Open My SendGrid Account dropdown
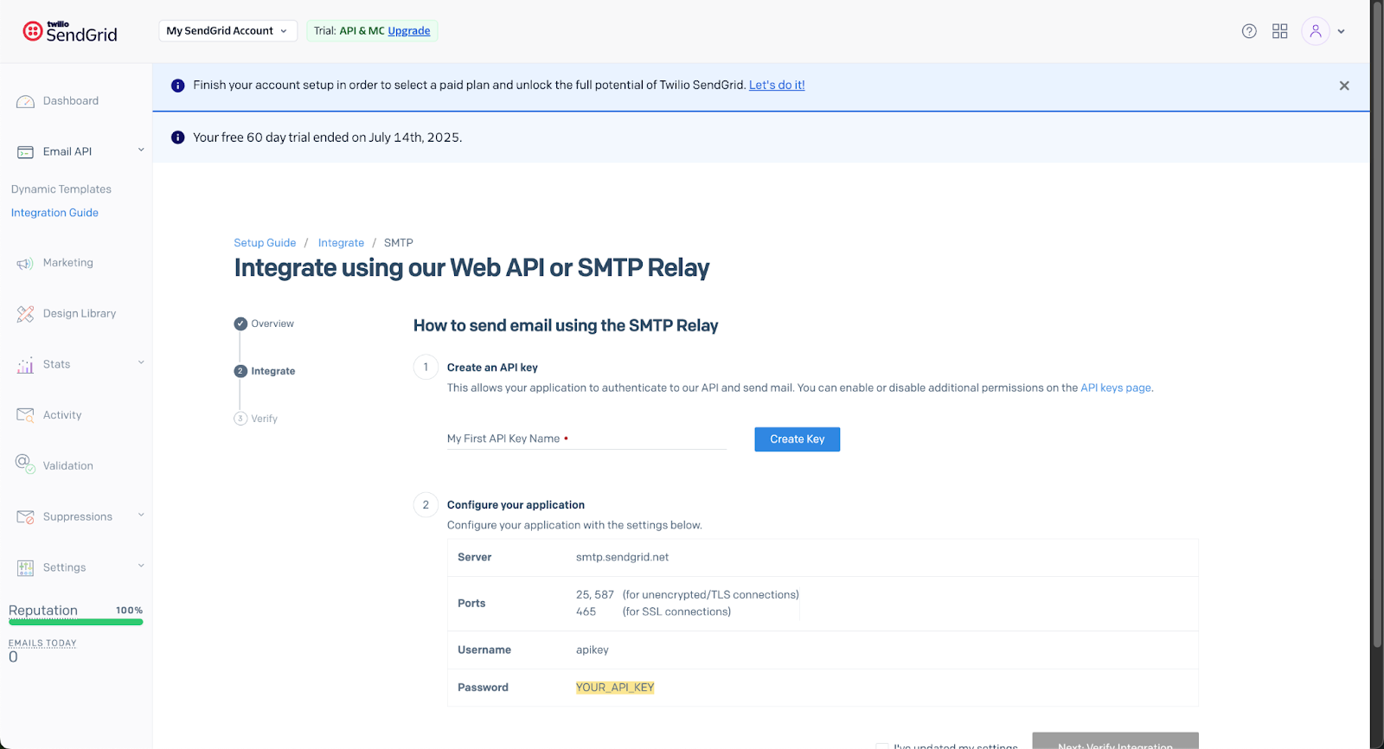This screenshot has width=1384, height=749. [227, 31]
